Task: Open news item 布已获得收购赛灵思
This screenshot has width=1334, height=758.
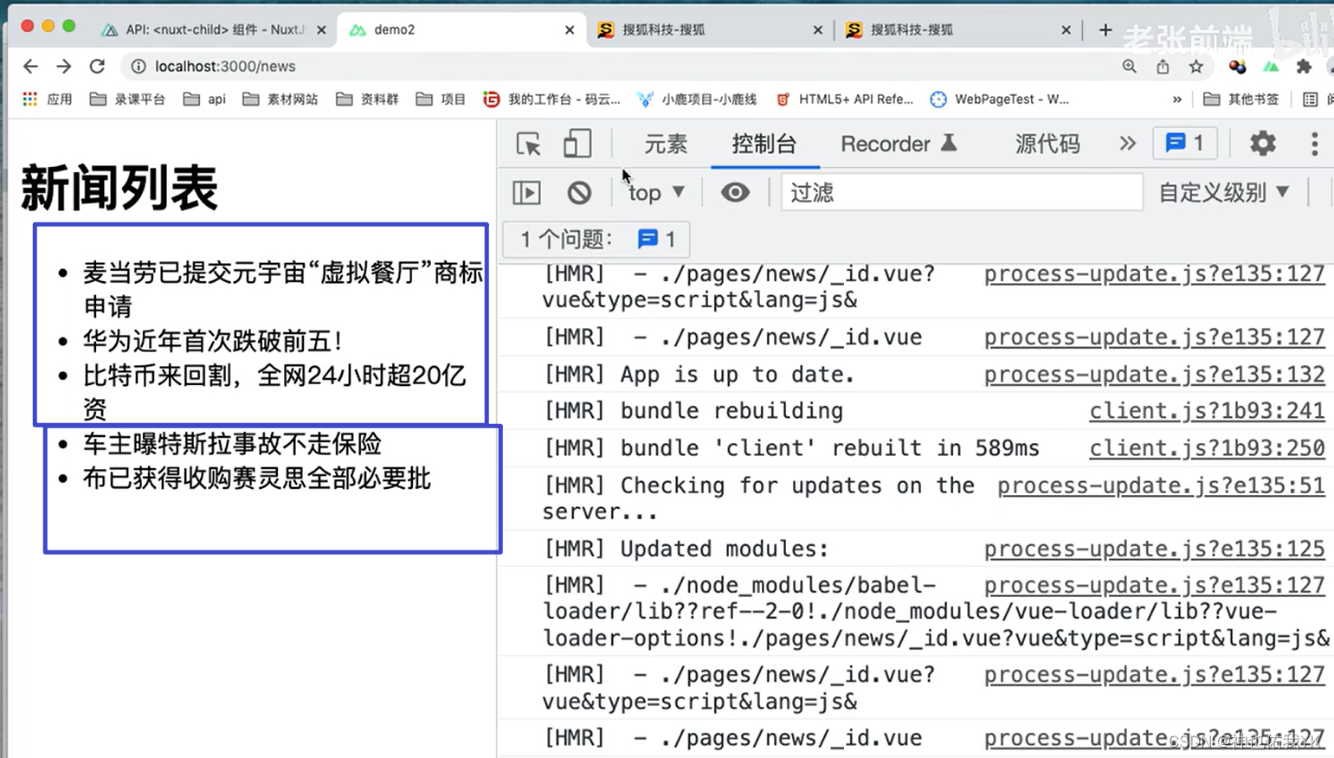Action: pos(257,479)
